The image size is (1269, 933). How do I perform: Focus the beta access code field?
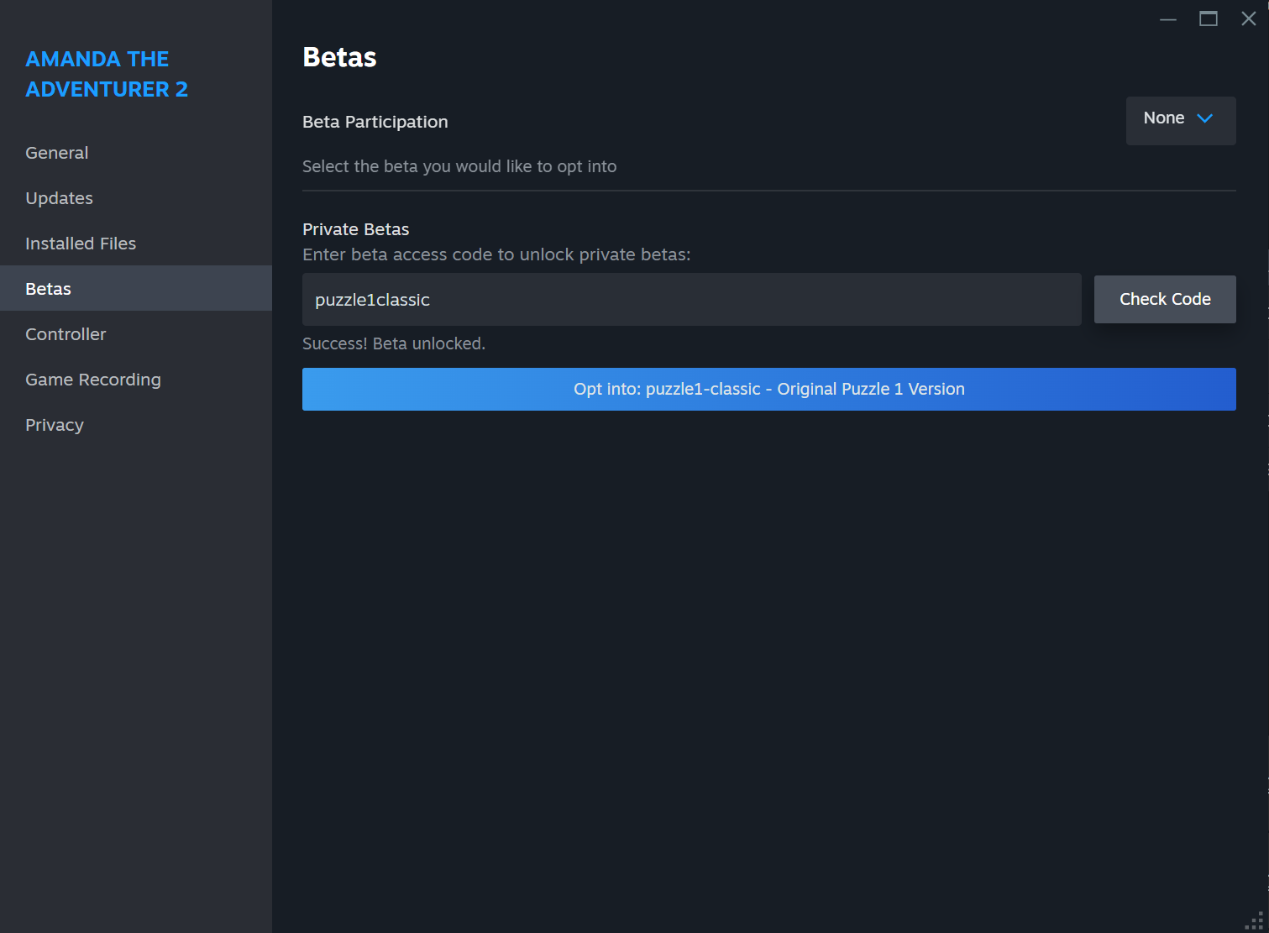(692, 299)
